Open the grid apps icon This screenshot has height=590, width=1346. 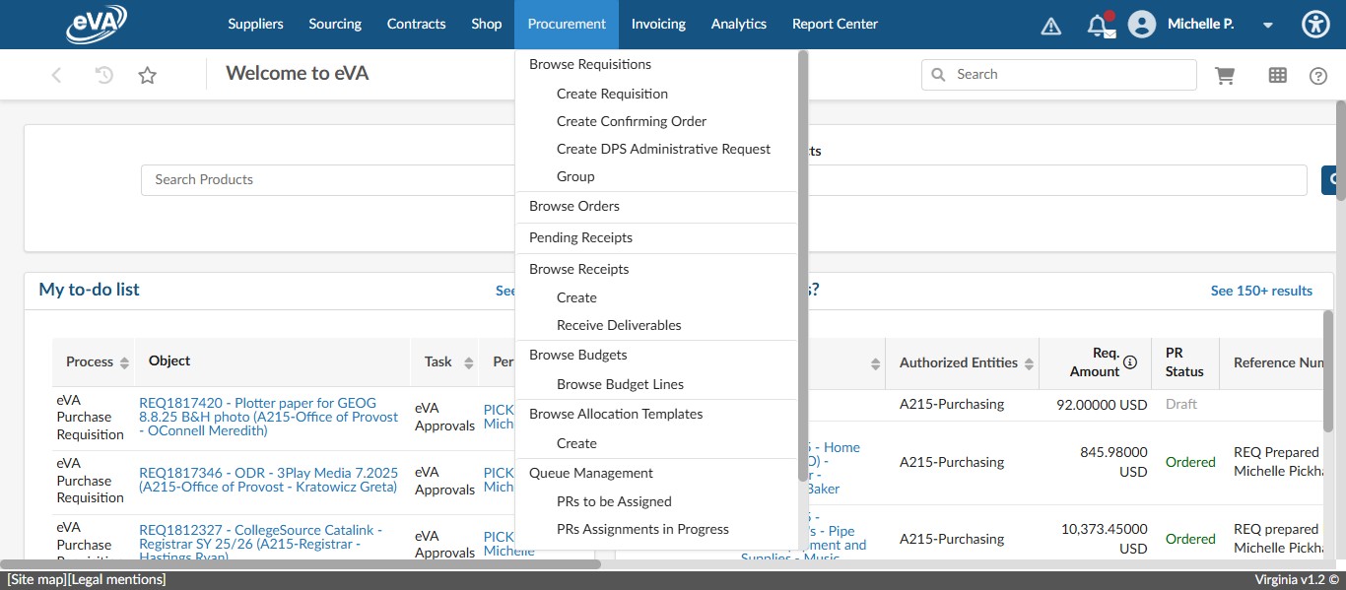(x=1277, y=75)
